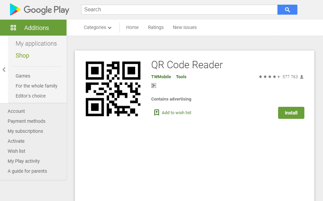Screen dimensions: 323x201
Task: Click the reviewers person icon
Action: pos(302,77)
